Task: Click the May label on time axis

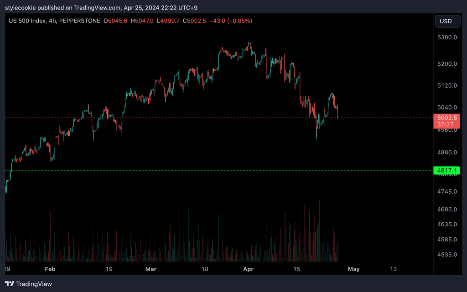Action: (x=354, y=269)
